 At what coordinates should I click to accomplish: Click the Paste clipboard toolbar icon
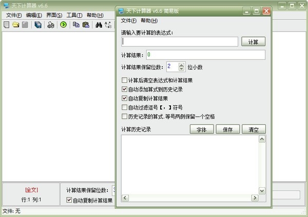(86, 25)
